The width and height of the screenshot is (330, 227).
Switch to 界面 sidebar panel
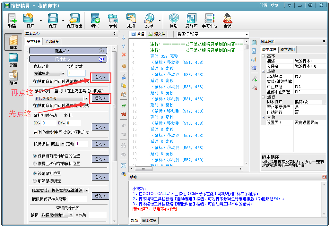click(13, 60)
